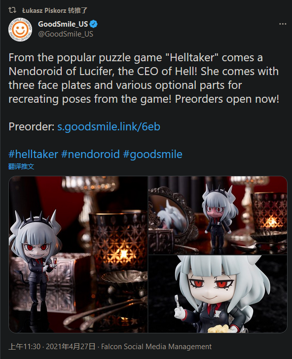292x359 pixels.
Task: Click the #goodsmile hashtag
Action: pyautogui.click(x=152, y=154)
